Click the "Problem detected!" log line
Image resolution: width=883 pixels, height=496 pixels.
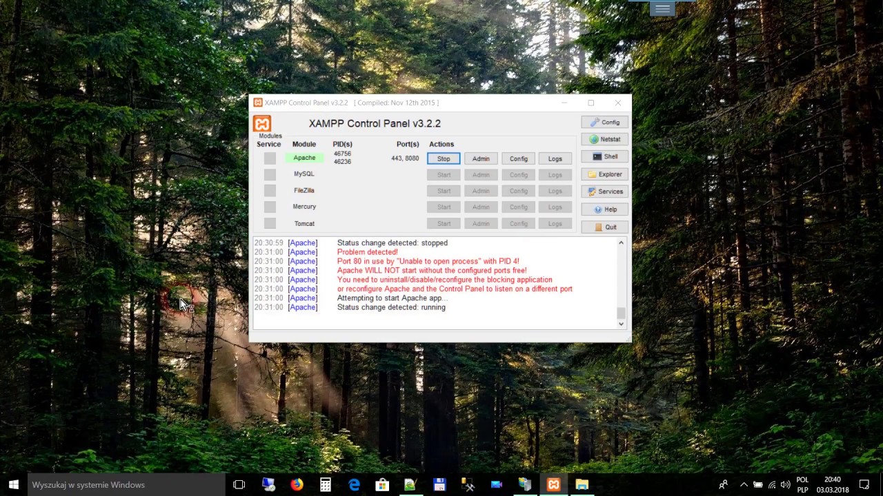[x=367, y=252]
